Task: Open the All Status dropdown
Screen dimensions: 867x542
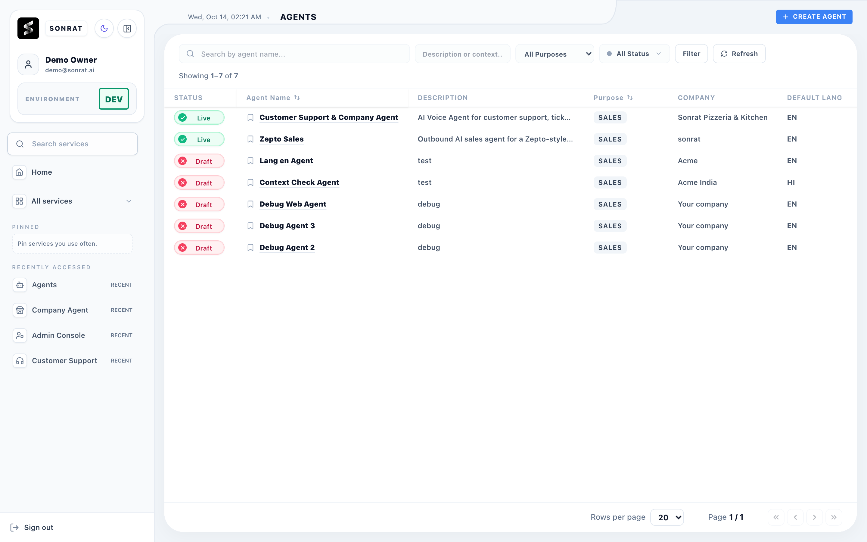Action: [634, 54]
